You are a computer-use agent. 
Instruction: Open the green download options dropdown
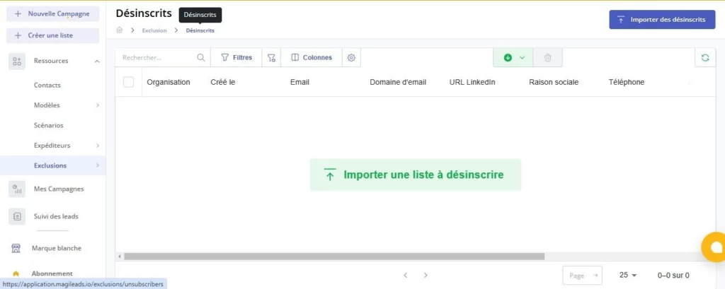[514, 58]
